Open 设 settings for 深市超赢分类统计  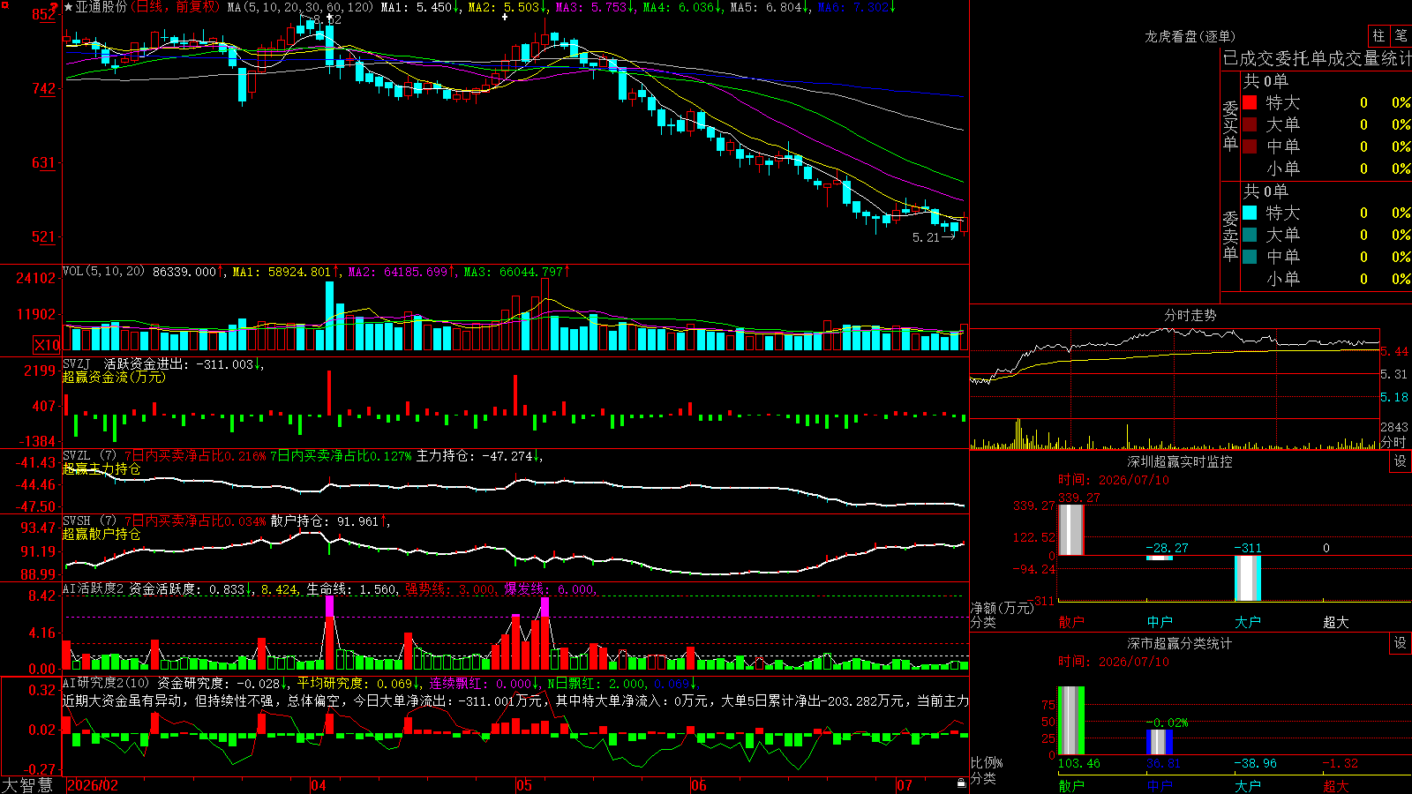click(1401, 643)
